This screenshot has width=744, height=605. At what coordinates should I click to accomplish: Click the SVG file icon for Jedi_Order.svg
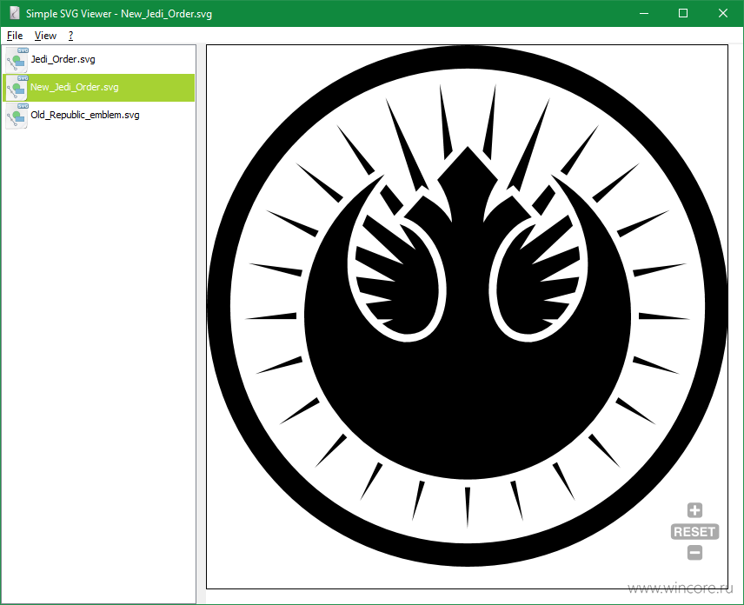17,60
